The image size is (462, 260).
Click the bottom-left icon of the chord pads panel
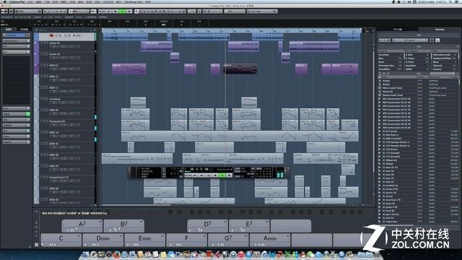(36, 244)
